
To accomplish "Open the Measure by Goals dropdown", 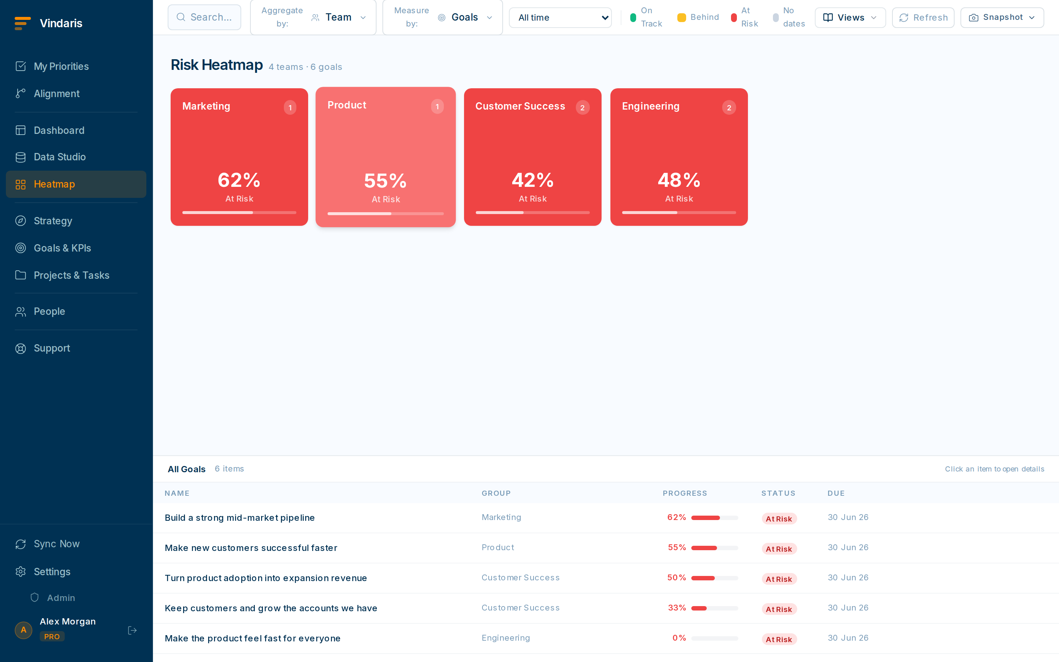I will (x=442, y=17).
